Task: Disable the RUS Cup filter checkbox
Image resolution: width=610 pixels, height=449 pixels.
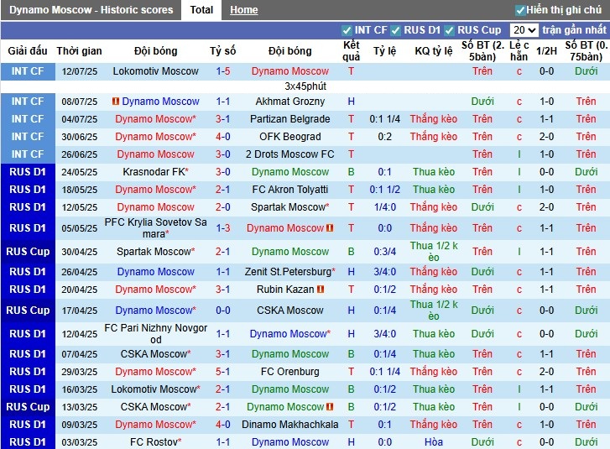Action: tap(451, 30)
